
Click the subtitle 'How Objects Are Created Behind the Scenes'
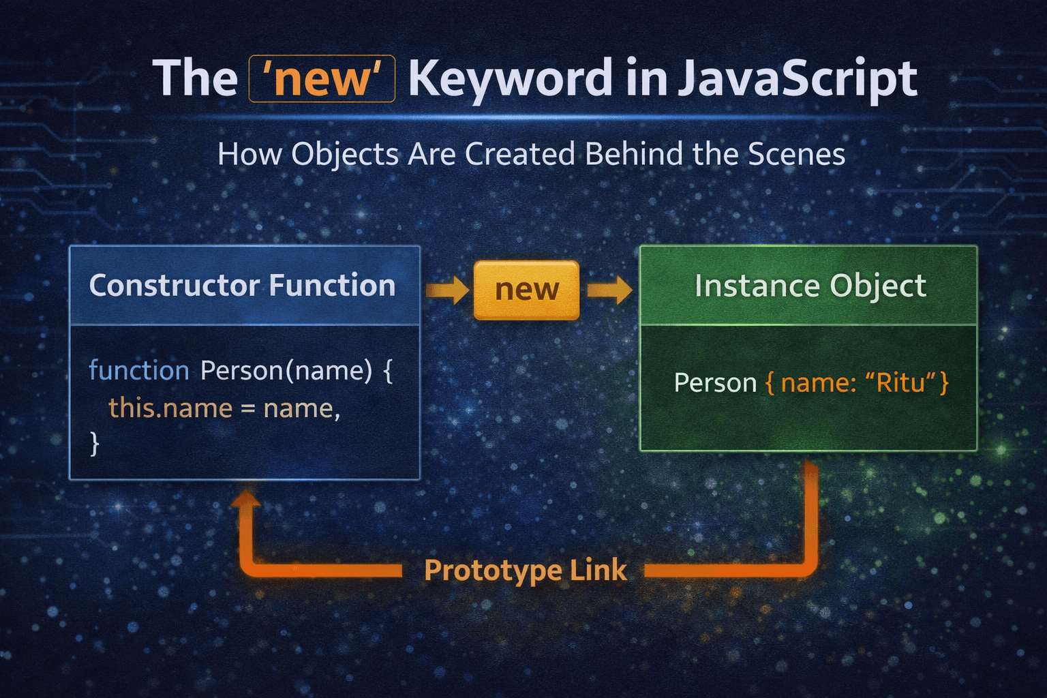(x=531, y=154)
